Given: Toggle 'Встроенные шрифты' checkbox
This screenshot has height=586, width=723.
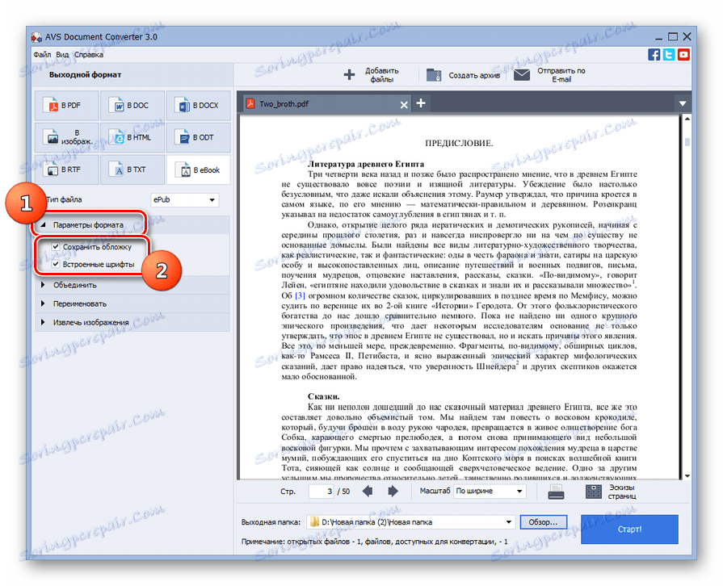Looking at the screenshot, I should [56, 264].
